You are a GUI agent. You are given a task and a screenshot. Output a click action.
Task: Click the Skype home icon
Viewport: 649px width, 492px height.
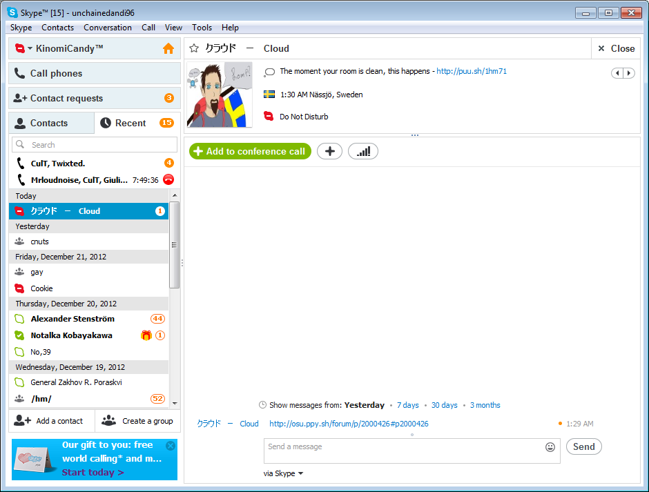(x=168, y=48)
